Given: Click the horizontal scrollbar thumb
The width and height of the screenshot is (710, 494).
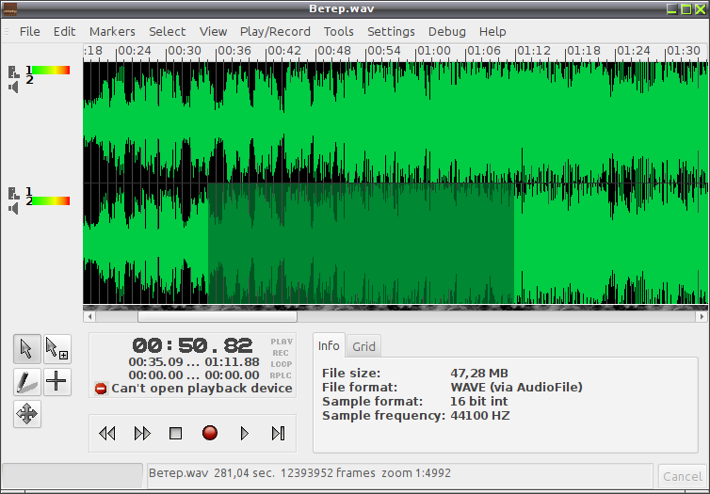Looking at the screenshot, I should (218, 317).
